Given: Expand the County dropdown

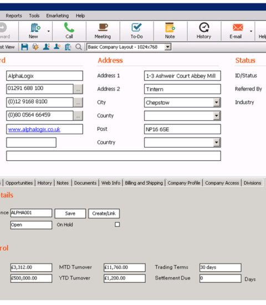Looking at the screenshot, I should tap(217, 116).
